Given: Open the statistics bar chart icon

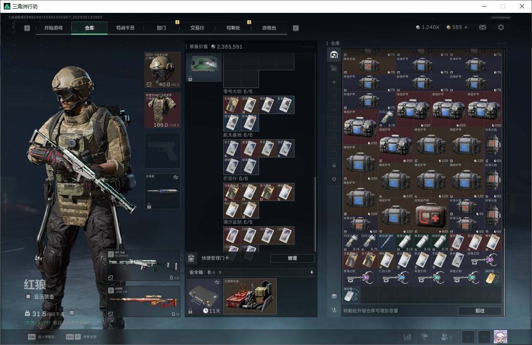Looking at the screenshot, I should point(408,337).
